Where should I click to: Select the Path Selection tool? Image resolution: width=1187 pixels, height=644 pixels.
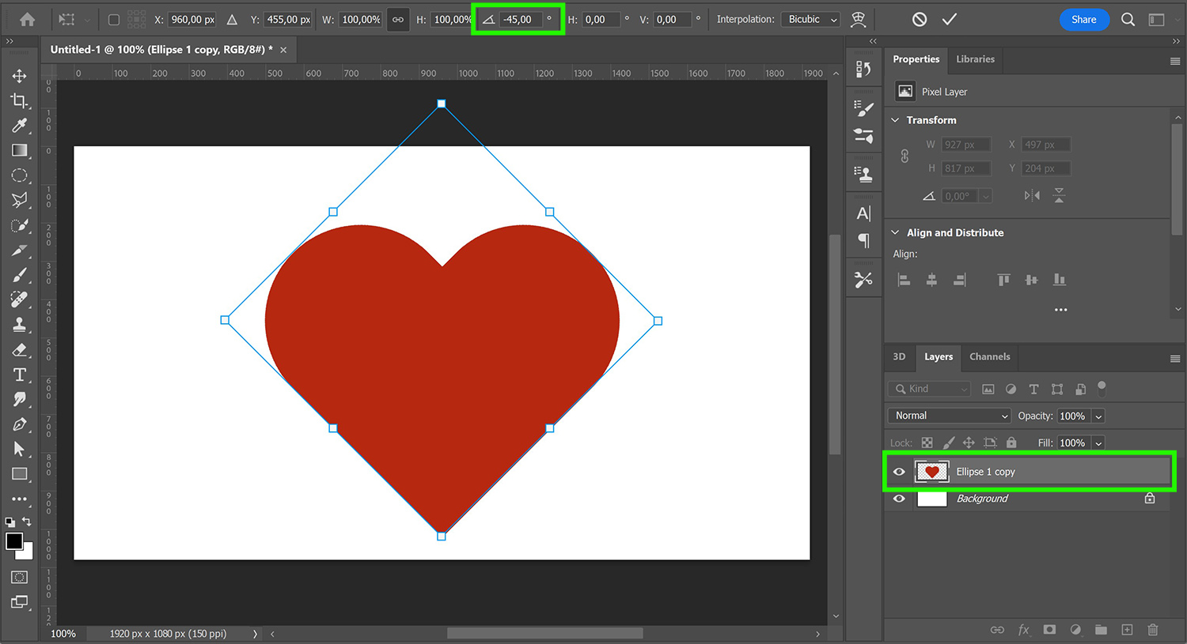click(19, 449)
